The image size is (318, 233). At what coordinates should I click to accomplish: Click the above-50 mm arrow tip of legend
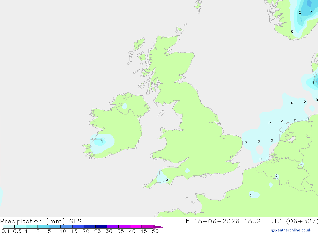point(159,227)
